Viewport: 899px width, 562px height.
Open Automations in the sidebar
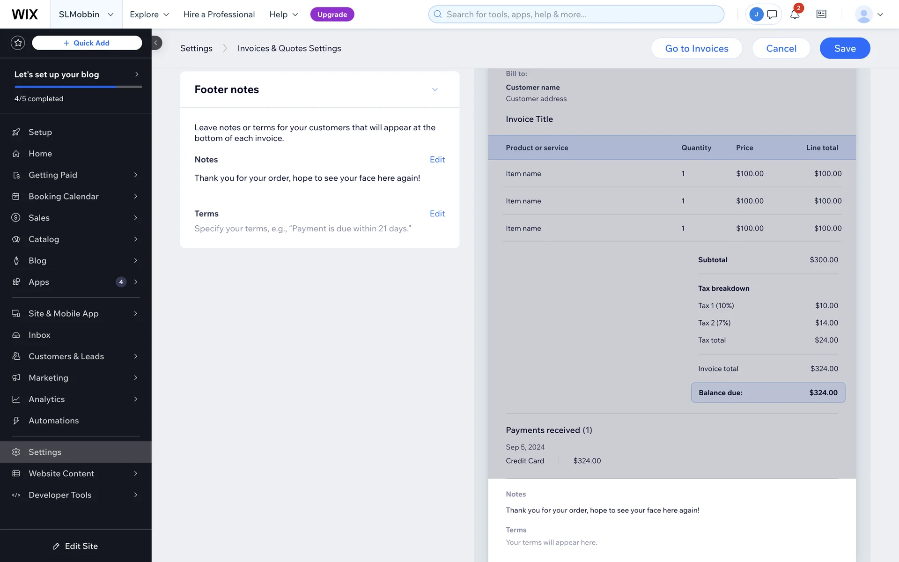click(53, 421)
